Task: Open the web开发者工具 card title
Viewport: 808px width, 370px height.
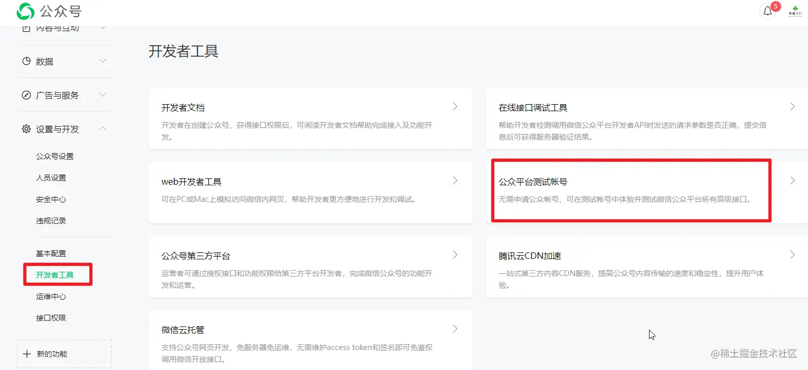Action: [192, 182]
